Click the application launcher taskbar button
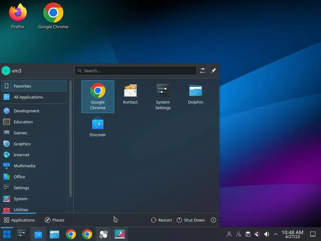321x241 pixels. point(7,234)
